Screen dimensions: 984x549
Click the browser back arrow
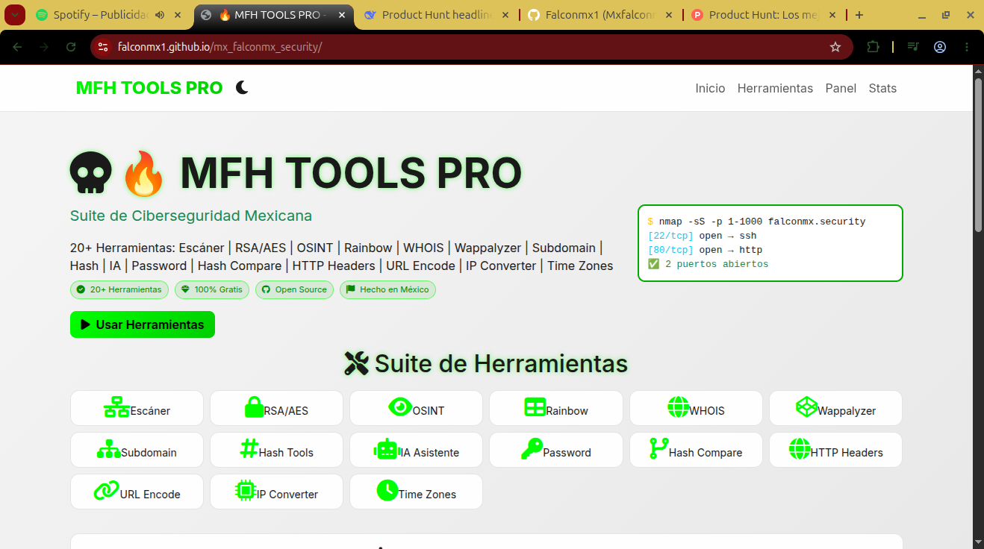pyautogui.click(x=17, y=47)
